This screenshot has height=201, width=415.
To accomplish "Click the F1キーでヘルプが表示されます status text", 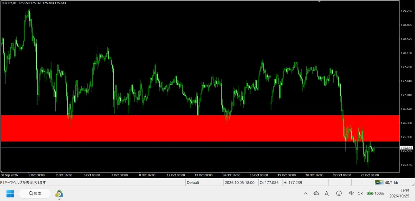I will [23, 183].
